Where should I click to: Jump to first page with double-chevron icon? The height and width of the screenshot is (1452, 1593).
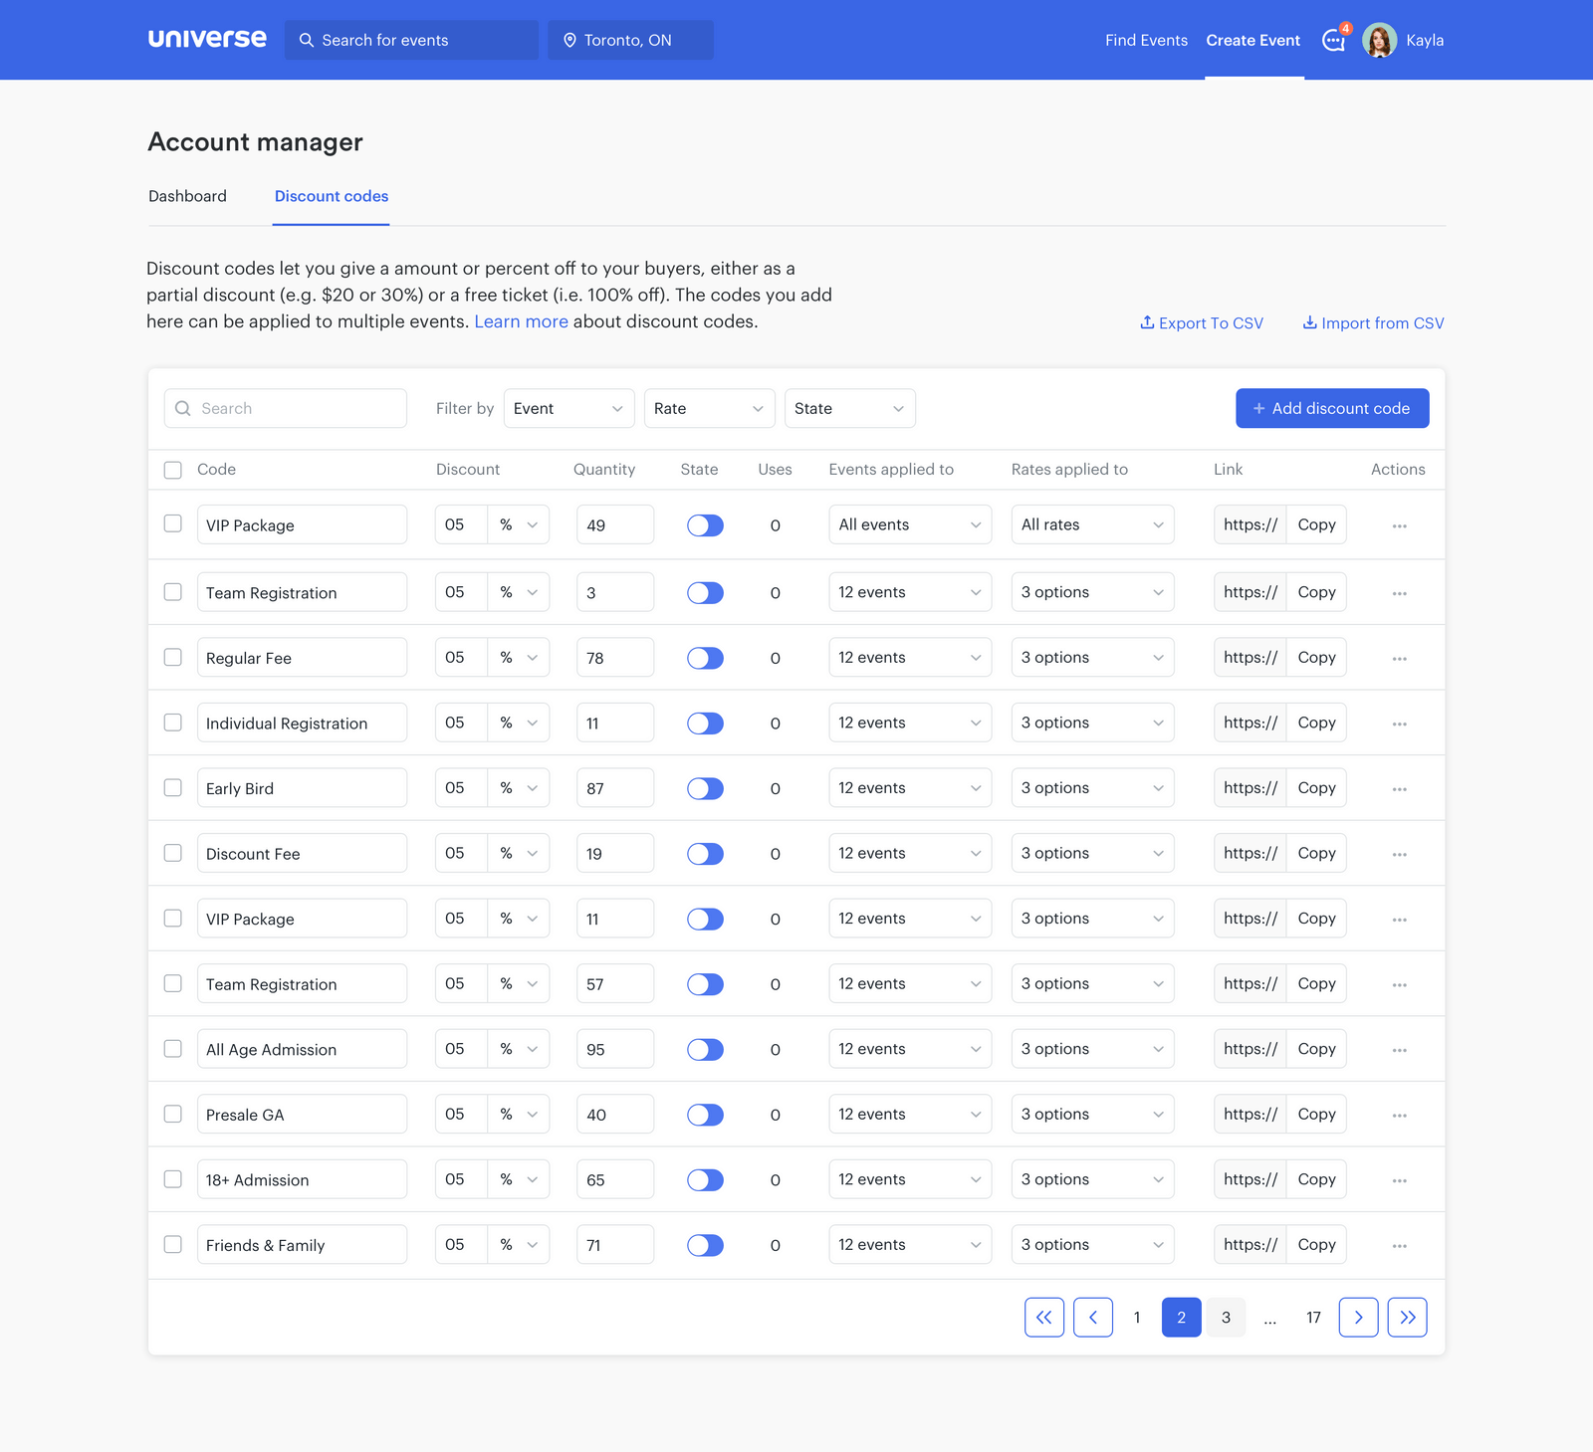(x=1044, y=1317)
